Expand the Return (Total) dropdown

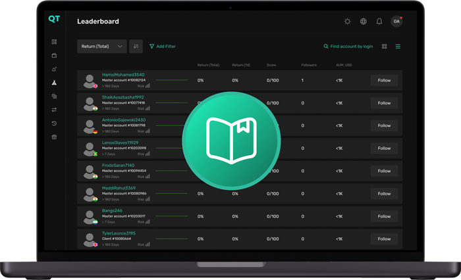pos(101,47)
